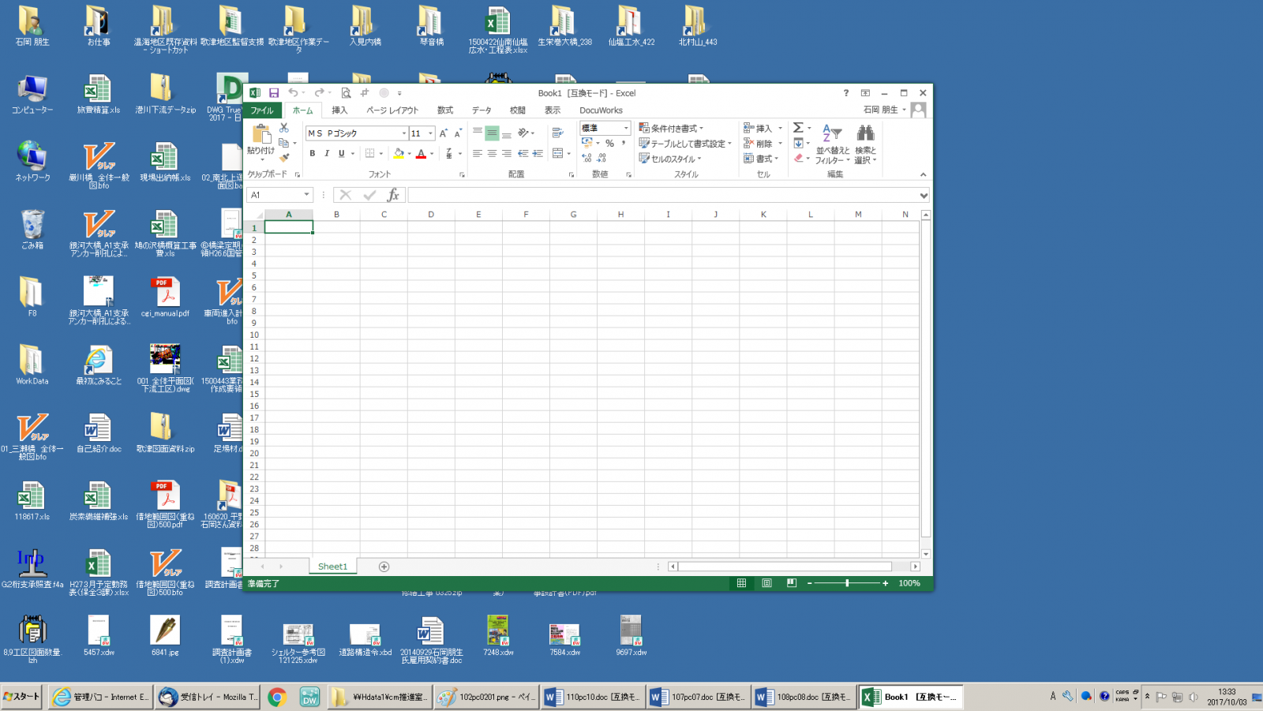This screenshot has height=711, width=1263.
Task: Collapse the ribbon with the arrow
Action: [923, 174]
